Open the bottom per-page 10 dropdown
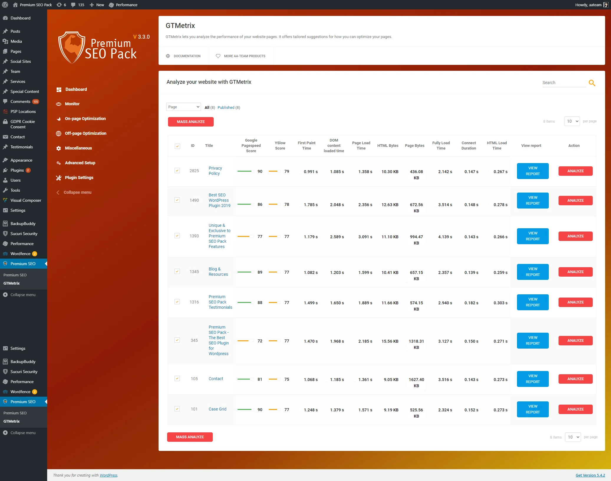 pos(573,437)
